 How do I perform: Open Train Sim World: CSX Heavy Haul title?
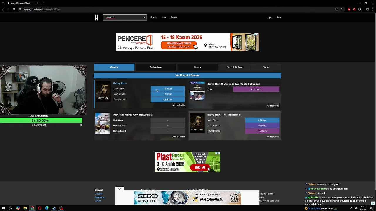tap(132, 115)
